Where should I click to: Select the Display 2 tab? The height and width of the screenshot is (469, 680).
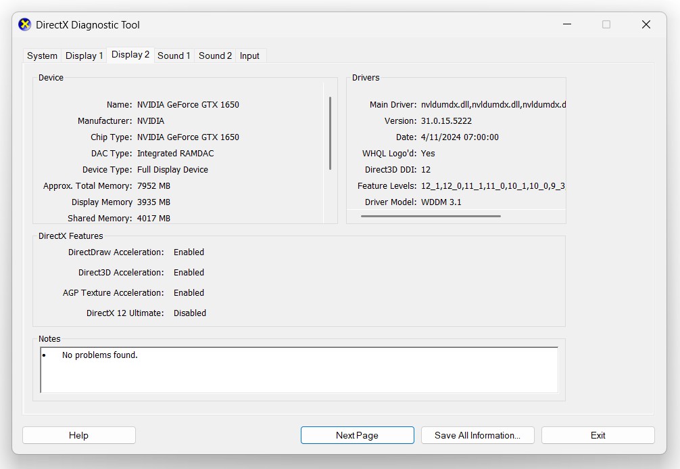click(x=130, y=55)
